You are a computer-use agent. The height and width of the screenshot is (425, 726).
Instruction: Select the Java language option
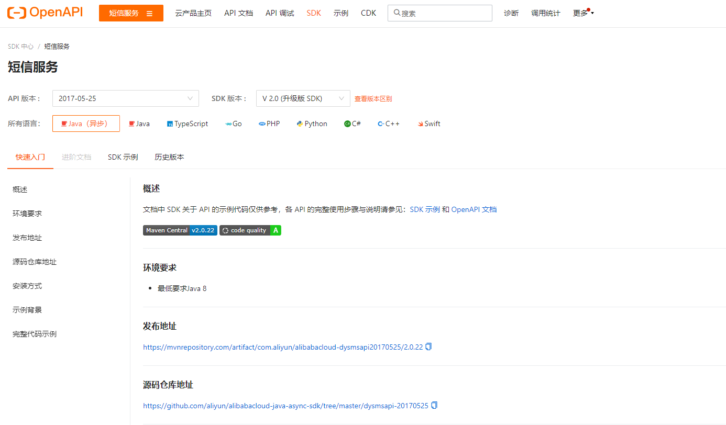[139, 124]
